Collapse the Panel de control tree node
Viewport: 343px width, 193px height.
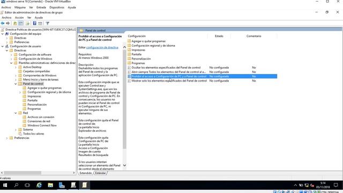(16, 84)
